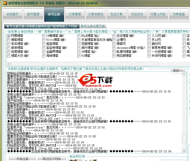
Task: Select the 金融界博客 checkbox
Action: 44,52
